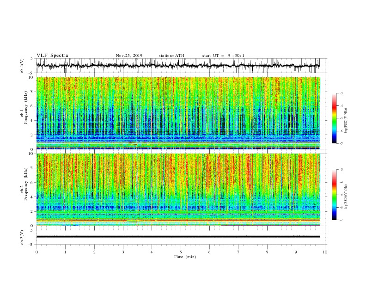366x283 pixels.
Task: Click the time axis tick label '3'
Action: pos(123,252)
